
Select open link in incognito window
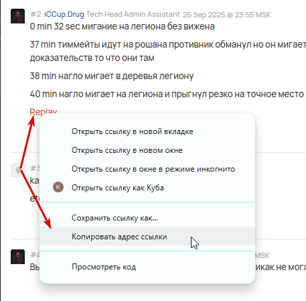click(147, 169)
